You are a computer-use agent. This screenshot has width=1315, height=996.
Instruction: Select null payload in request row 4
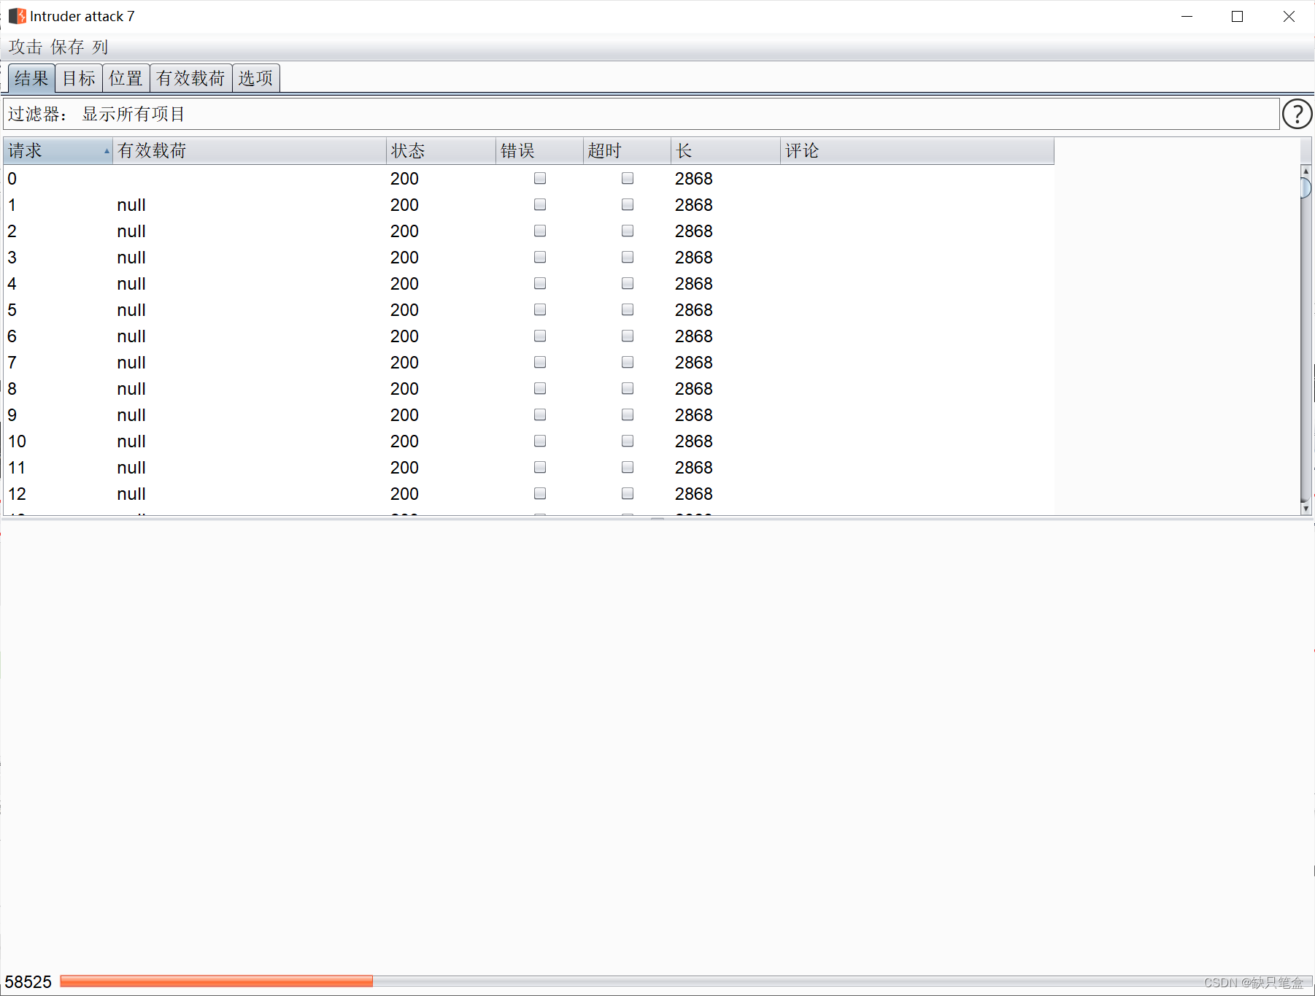pyautogui.click(x=131, y=284)
